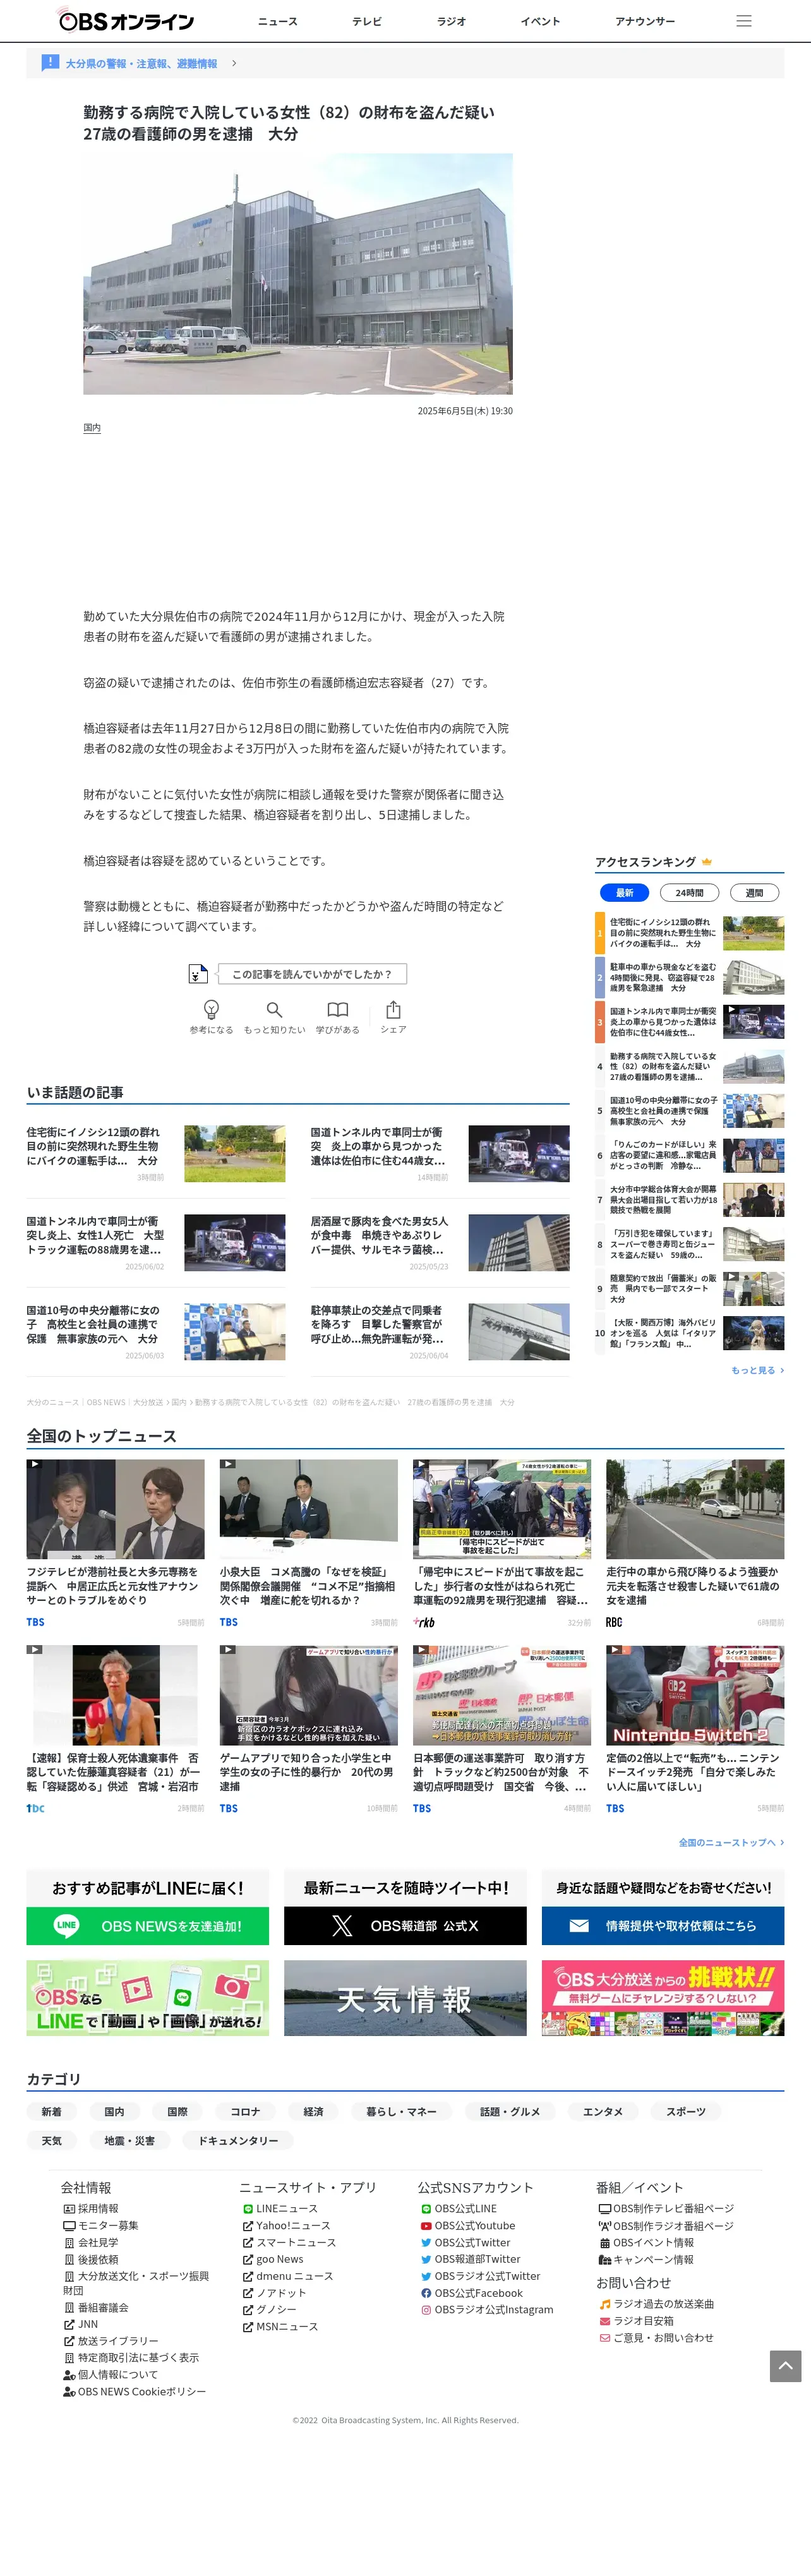
Task: Click the X logo on black button
Action: (x=342, y=1925)
